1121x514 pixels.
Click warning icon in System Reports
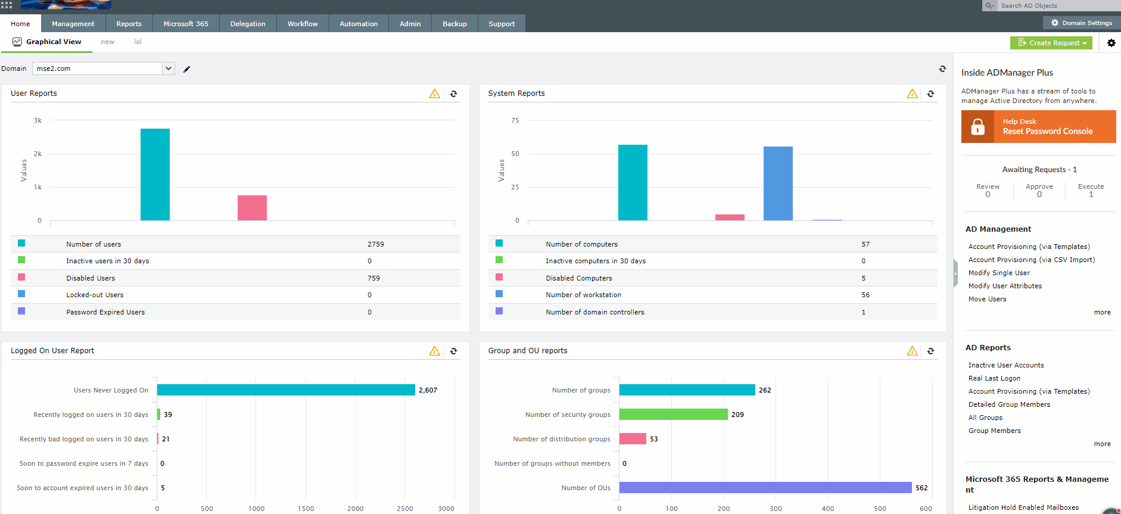pyautogui.click(x=912, y=94)
